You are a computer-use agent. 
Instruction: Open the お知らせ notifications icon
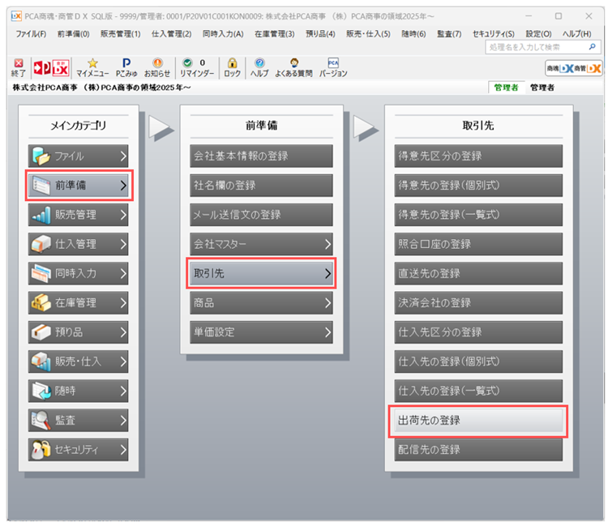point(157,66)
